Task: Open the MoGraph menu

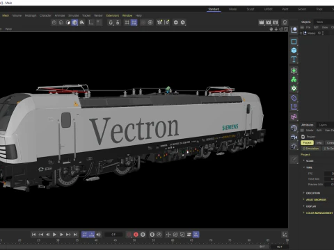Action: [x=31, y=15]
